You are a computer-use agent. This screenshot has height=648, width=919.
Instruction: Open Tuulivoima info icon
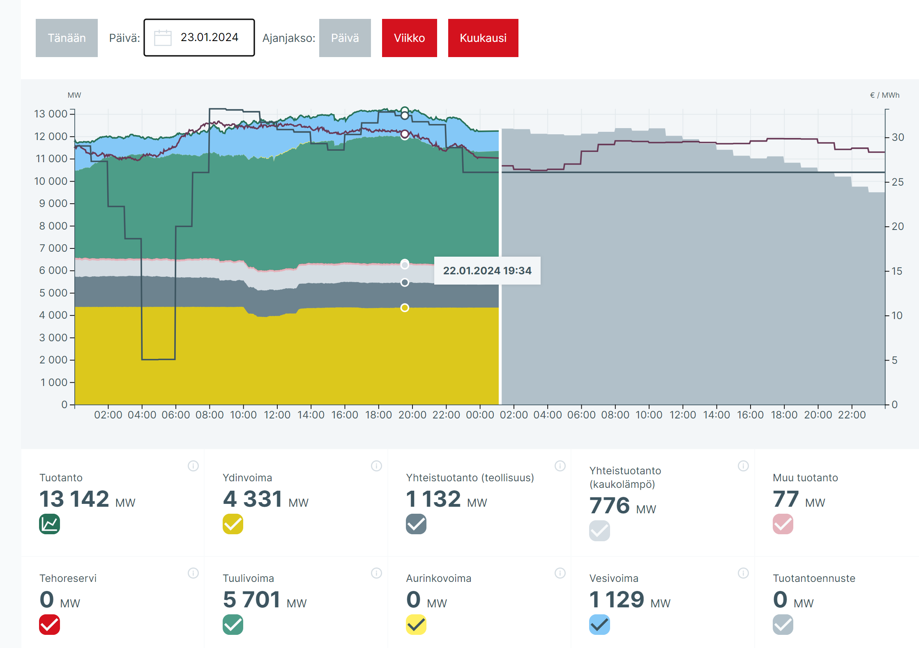[376, 573]
